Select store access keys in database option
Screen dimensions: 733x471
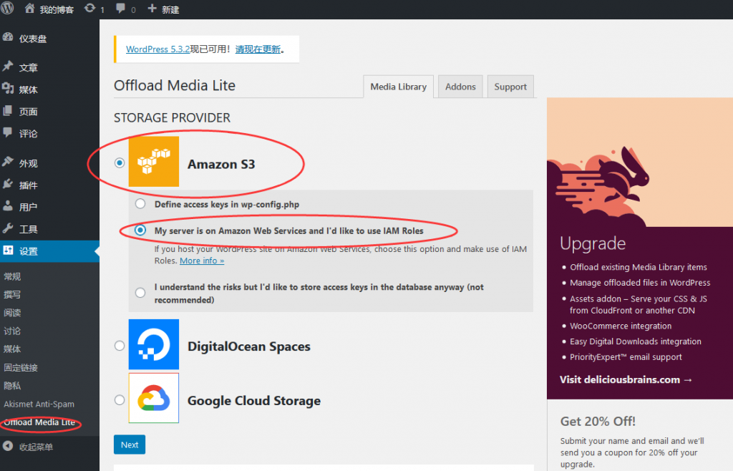(140, 293)
